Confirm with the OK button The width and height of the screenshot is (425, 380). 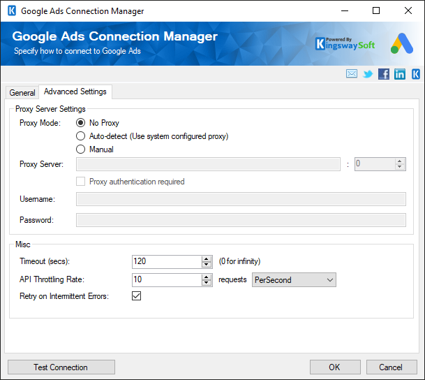(335, 367)
